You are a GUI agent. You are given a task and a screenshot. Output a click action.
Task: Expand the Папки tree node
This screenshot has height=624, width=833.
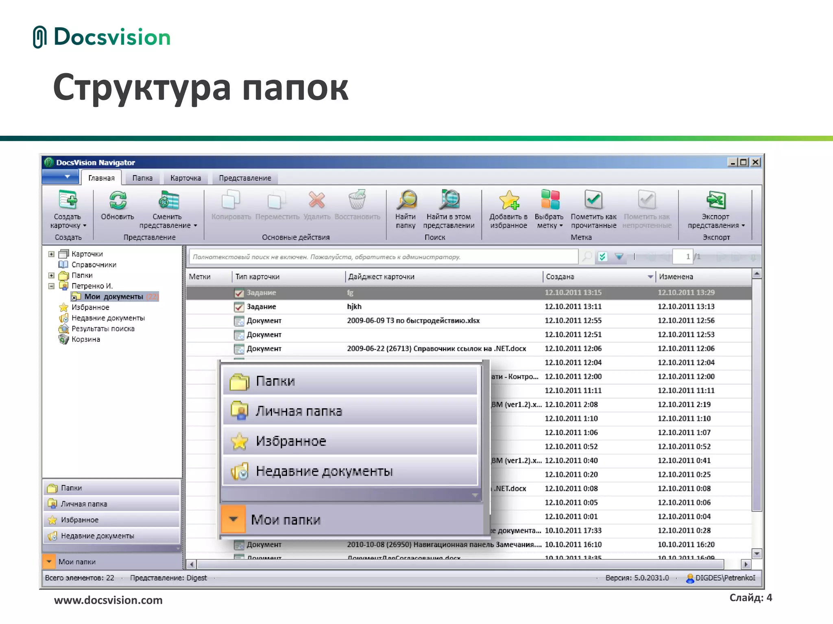point(51,275)
